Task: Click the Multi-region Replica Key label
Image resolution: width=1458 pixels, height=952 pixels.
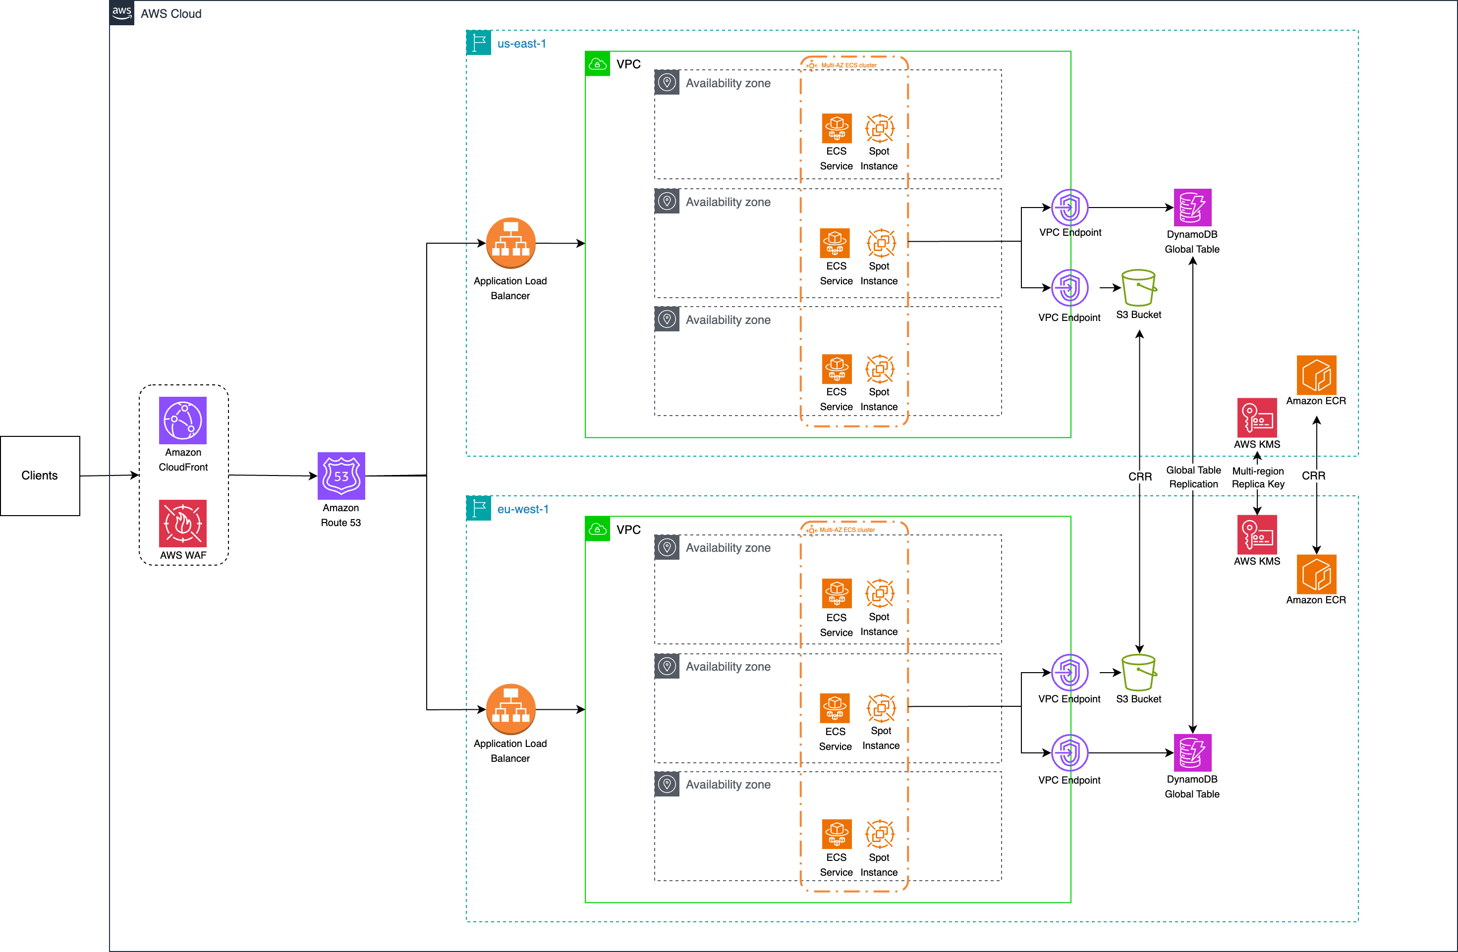Action: [1258, 477]
